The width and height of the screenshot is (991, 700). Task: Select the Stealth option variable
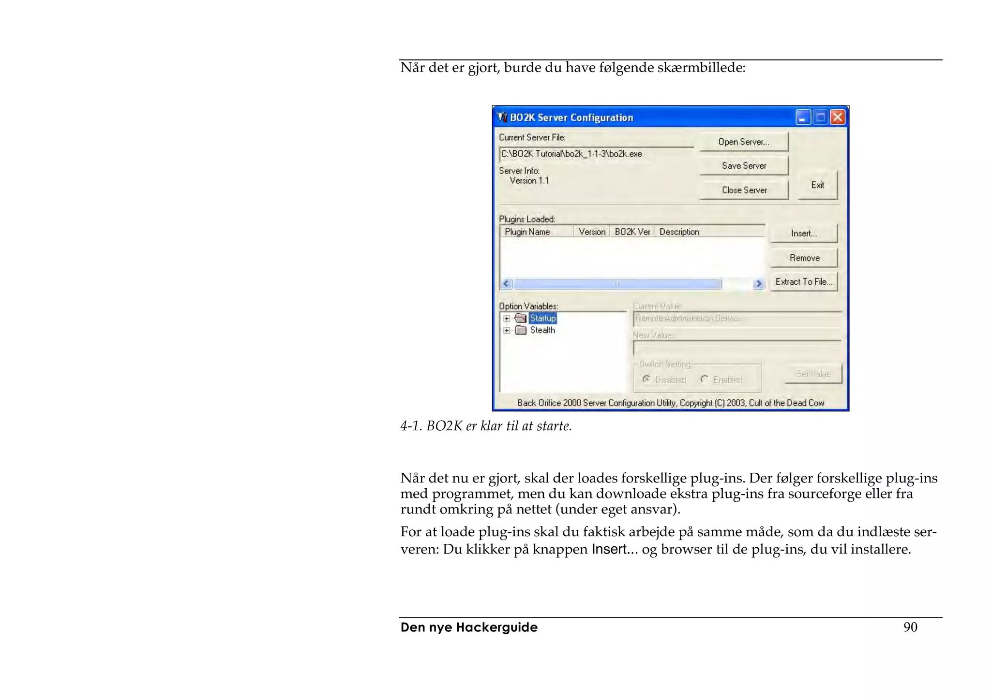point(542,330)
